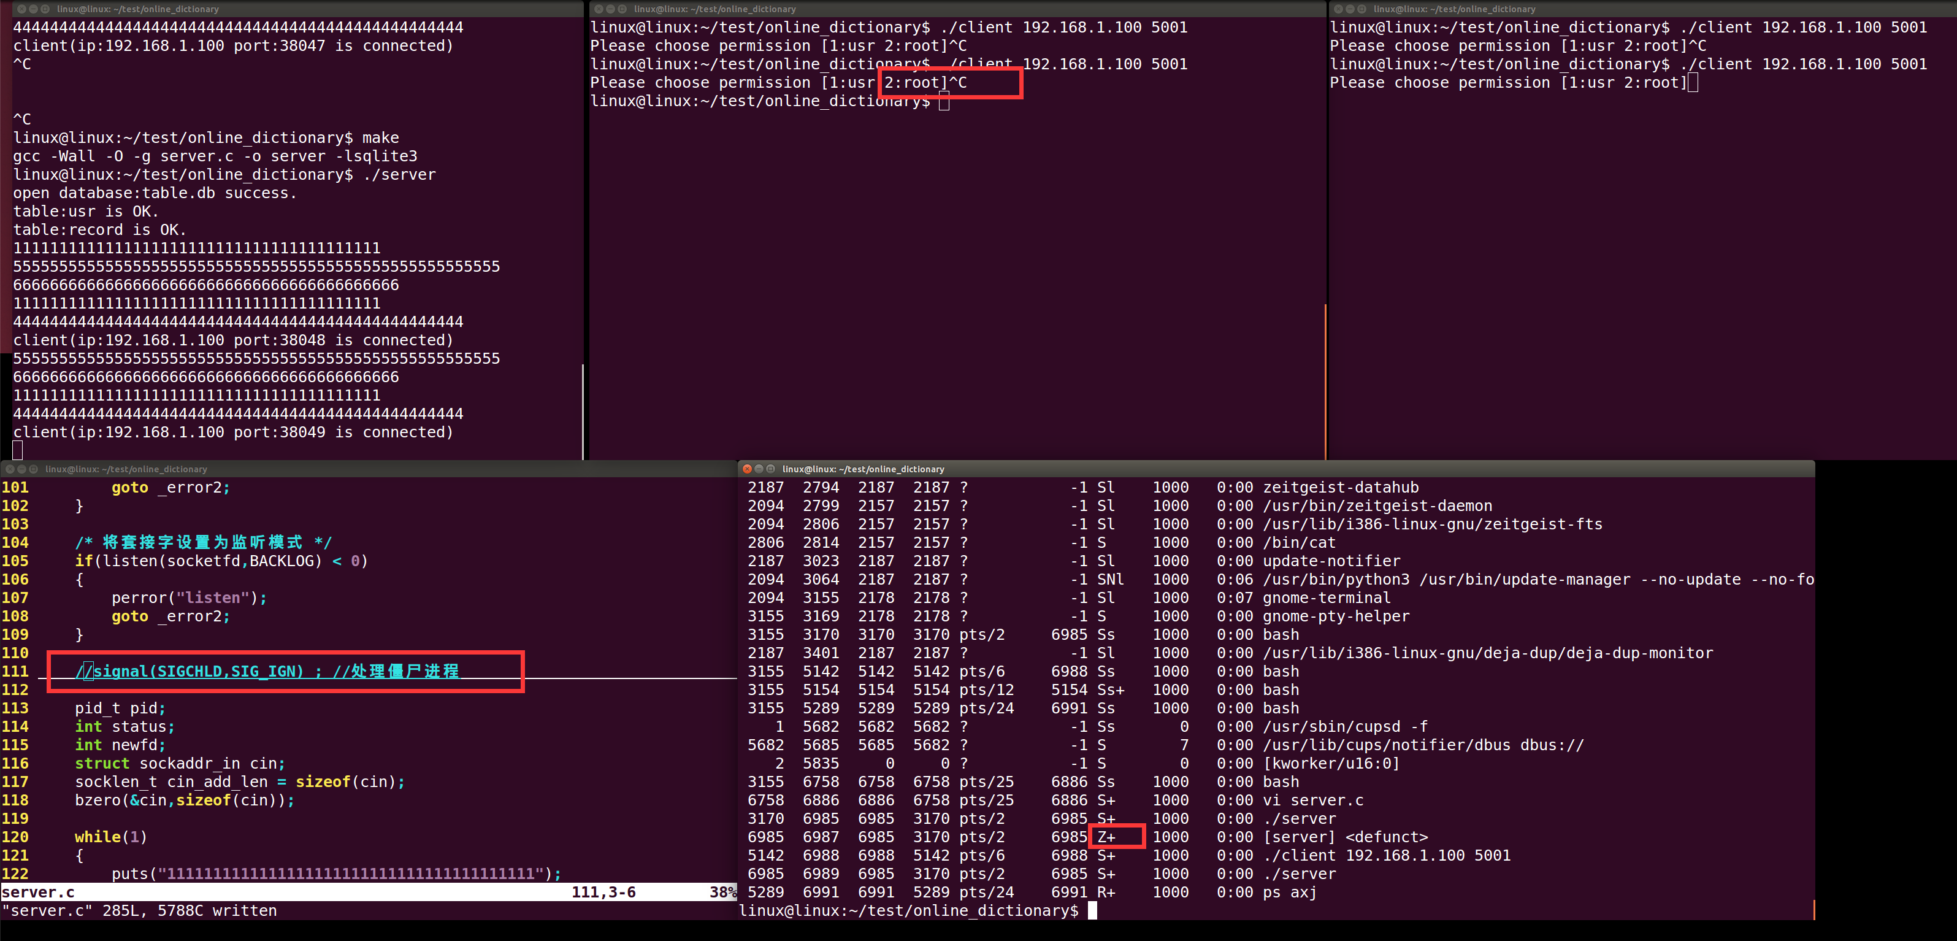Minimize the vim server.c editor window
Viewport: 1957px width, 941px height.
[x=22, y=469]
